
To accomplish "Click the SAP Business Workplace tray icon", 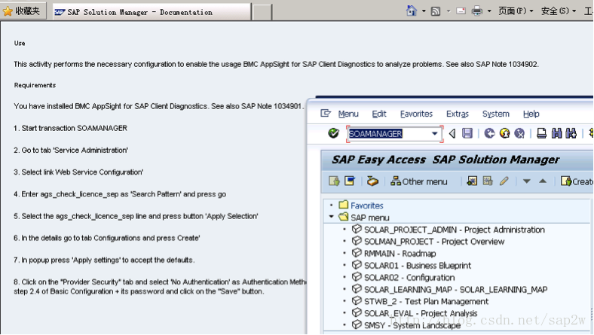I will tap(373, 181).
